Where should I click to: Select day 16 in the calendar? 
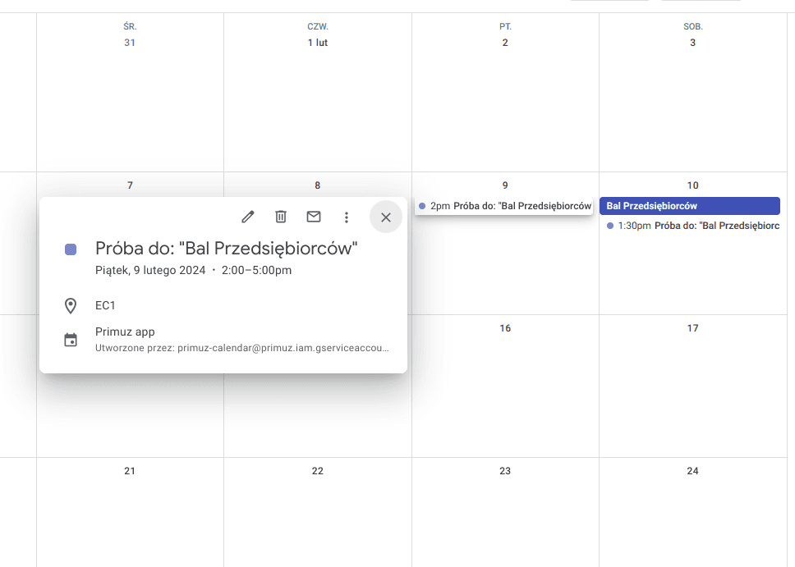tap(505, 328)
